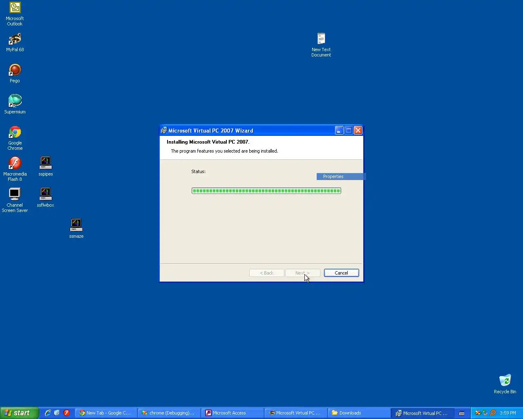
Task: Click Cancel in the Virtual PC Wizard
Action: [x=341, y=273]
